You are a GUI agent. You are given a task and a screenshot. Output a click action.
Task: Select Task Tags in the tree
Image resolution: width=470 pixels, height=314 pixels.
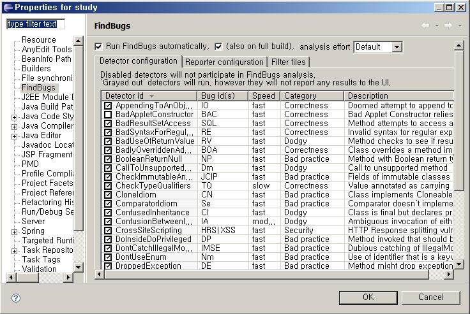click(41, 260)
